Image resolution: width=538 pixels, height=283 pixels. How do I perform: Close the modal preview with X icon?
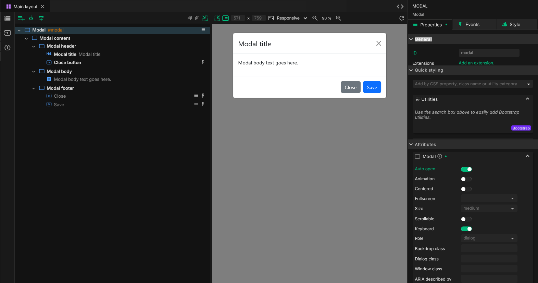[378, 43]
